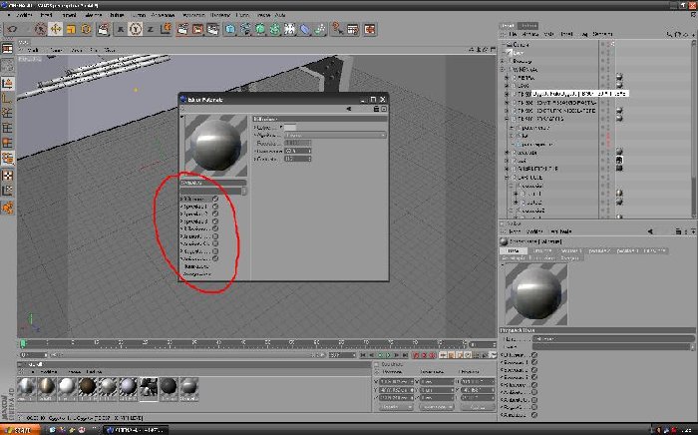
Task: Open the spline objects icon
Action: click(245, 29)
